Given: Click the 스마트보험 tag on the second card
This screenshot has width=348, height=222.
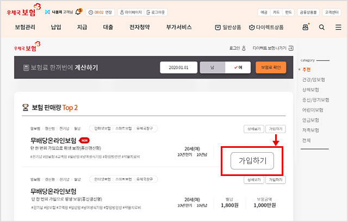Looking at the screenshot, I should click(123, 179).
